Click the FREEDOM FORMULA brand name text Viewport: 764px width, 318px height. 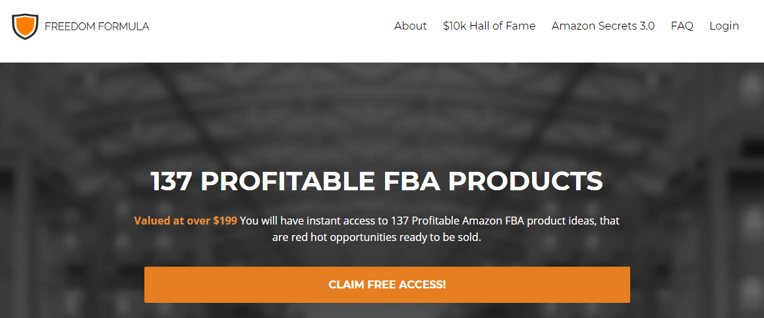tap(97, 26)
